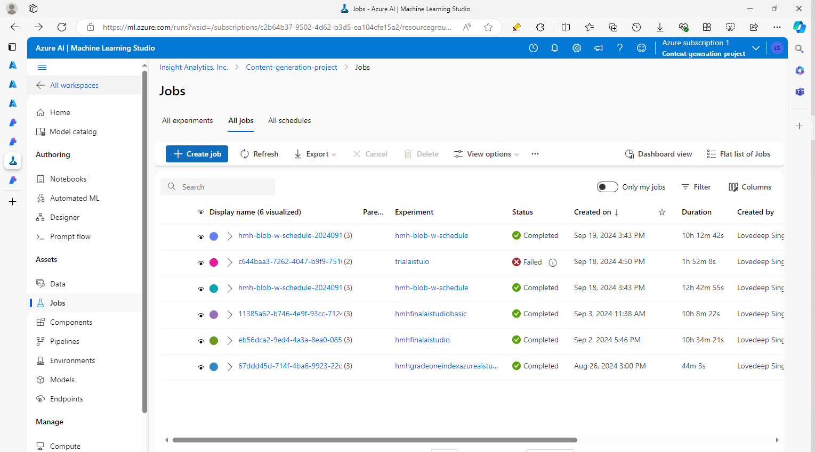The image size is (815, 452).
Task: Go to Content-generation-project breadcrumb
Action: tap(292, 67)
